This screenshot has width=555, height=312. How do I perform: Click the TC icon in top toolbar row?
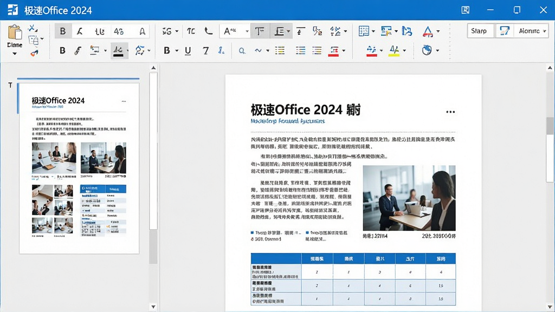(191, 31)
